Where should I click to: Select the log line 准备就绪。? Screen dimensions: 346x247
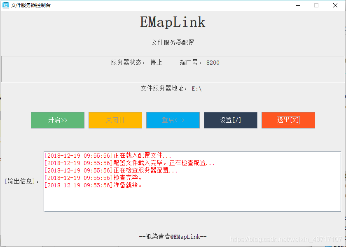pyautogui.click(x=94, y=185)
